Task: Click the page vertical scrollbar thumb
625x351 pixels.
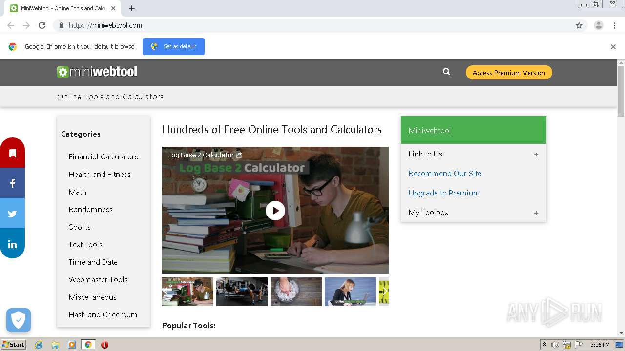Action: pos(621,91)
